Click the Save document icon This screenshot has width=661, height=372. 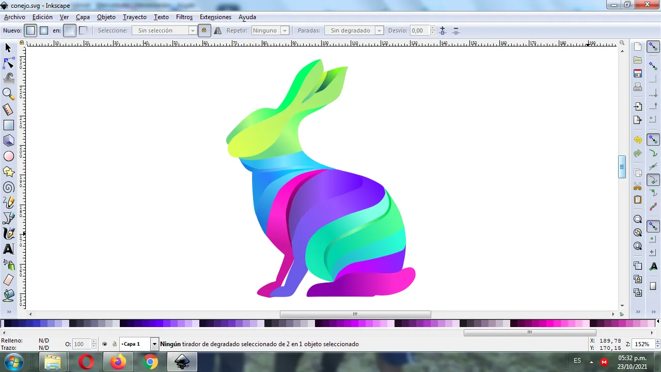[638, 73]
